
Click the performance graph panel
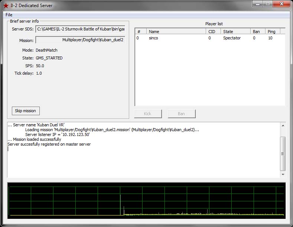click(x=146, y=201)
